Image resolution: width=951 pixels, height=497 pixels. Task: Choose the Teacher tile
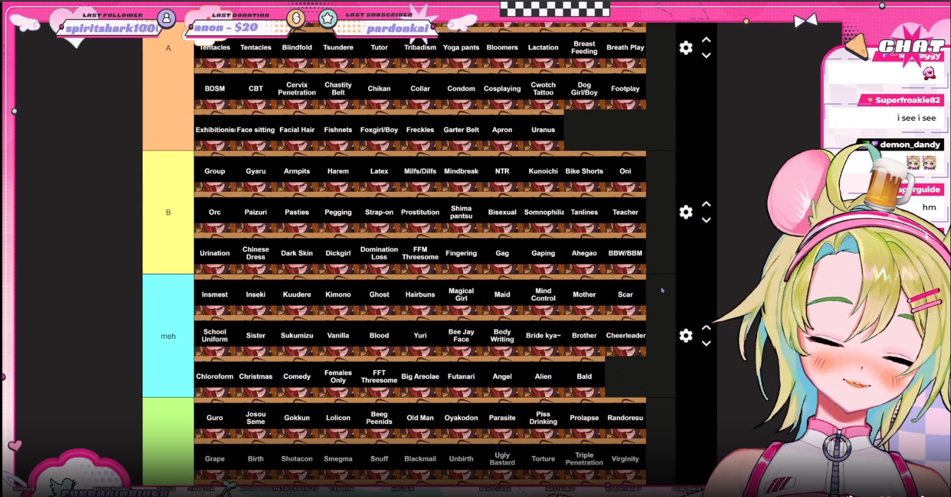(625, 213)
